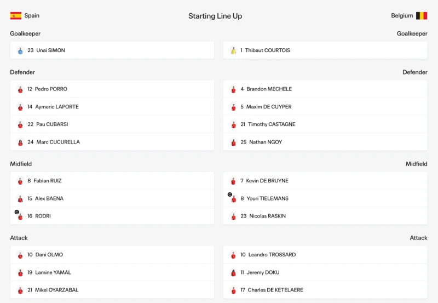
Task: Click Fabian RUIZ's player jersey icon
Action: [x=20, y=181]
